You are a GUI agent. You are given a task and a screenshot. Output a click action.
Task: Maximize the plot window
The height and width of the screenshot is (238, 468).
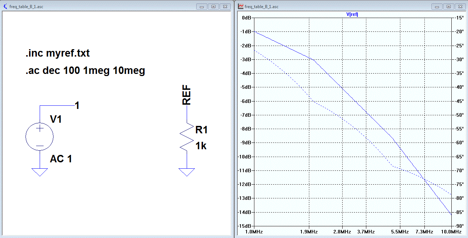pyautogui.click(x=449, y=6)
